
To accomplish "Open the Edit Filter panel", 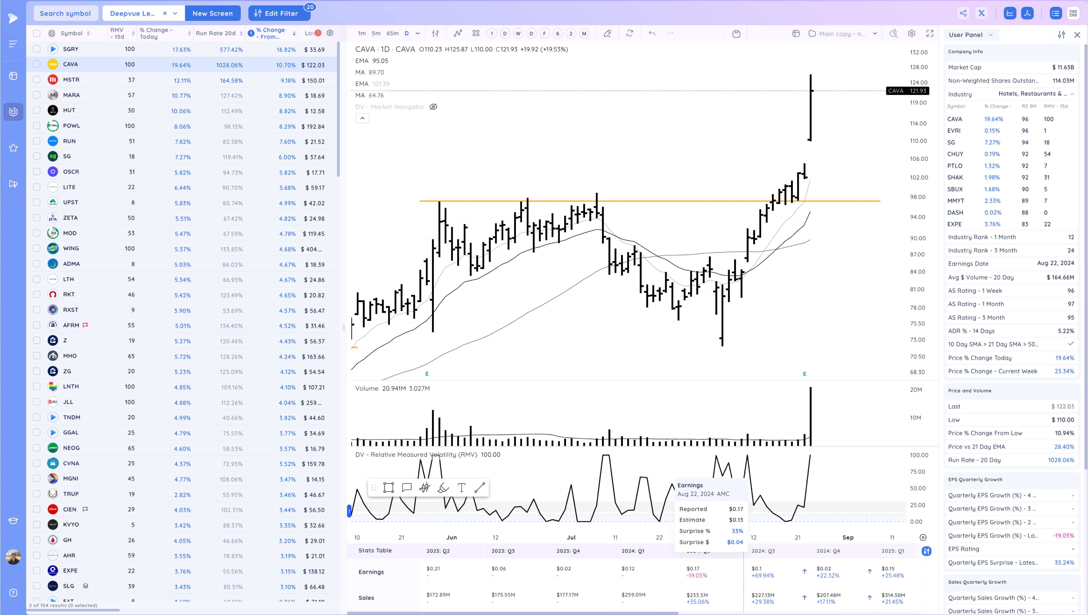I will (279, 13).
